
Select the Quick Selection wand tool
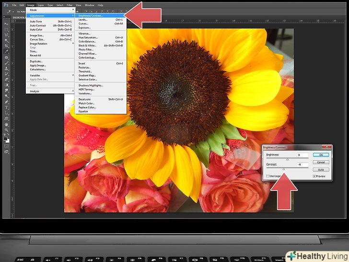[x=6, y=40]
